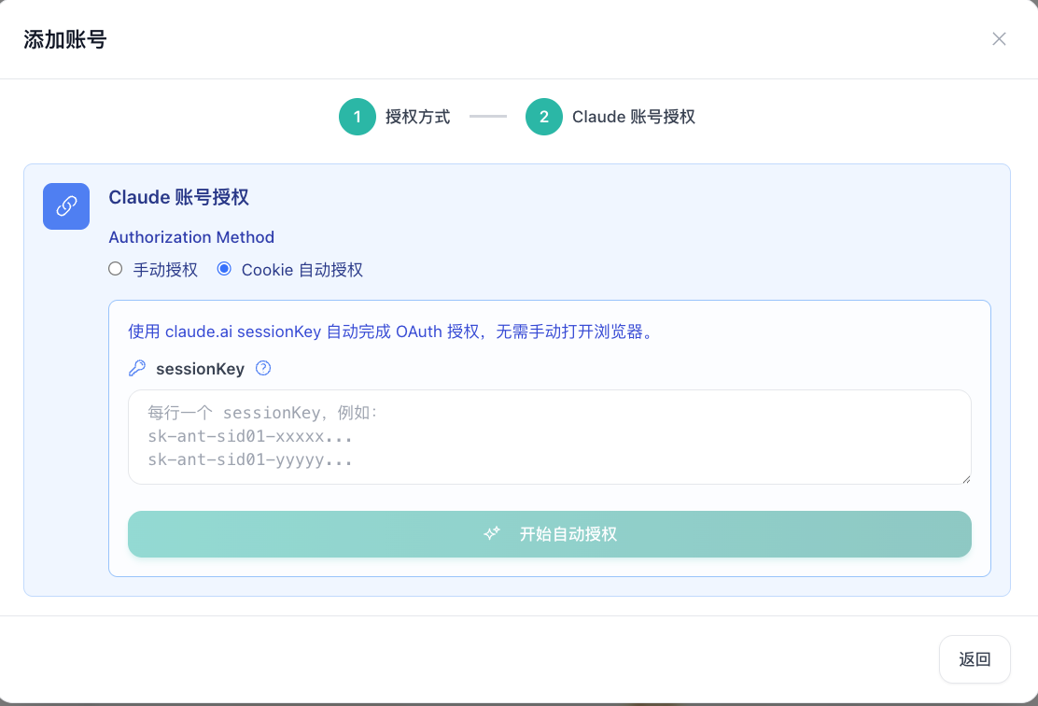The image size is (1038, 706).
Task: Click the sessionKey field label
Action: click(200, 369)
